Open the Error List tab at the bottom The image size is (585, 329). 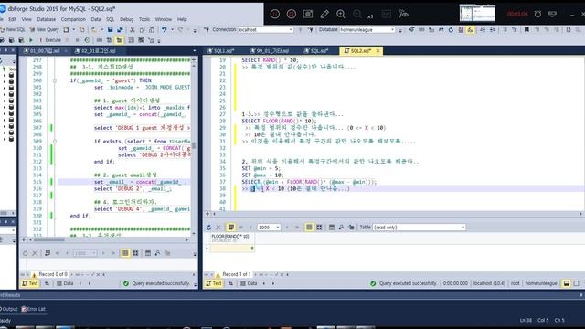34,309
